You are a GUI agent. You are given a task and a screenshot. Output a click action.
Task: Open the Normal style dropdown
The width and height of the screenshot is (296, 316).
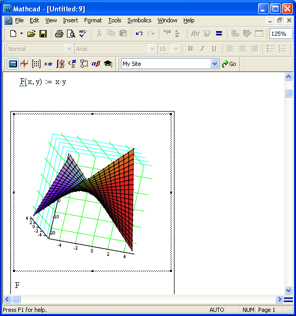click(69, 49)
